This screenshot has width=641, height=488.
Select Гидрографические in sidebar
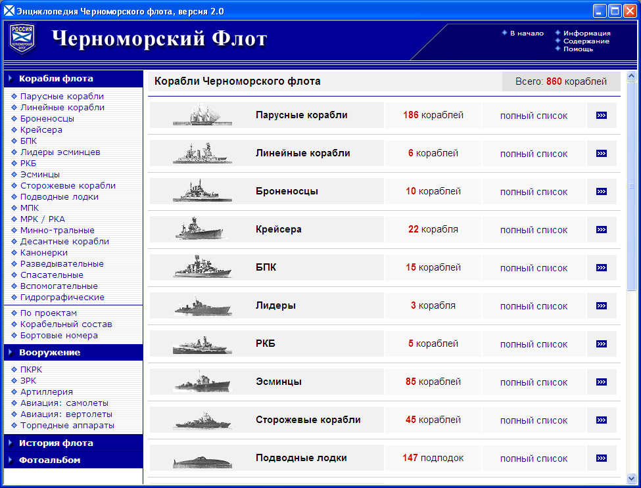click(x=62, y=298)
